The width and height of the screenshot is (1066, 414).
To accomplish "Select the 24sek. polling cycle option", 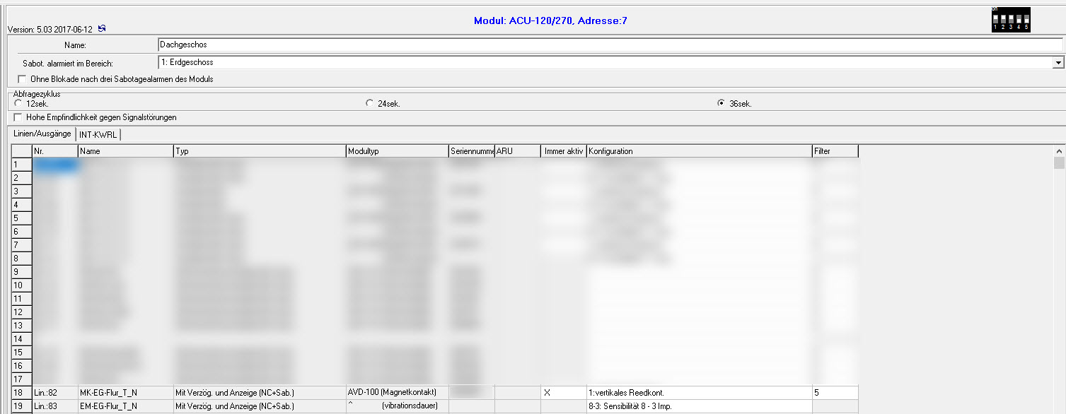I will 369,103.
